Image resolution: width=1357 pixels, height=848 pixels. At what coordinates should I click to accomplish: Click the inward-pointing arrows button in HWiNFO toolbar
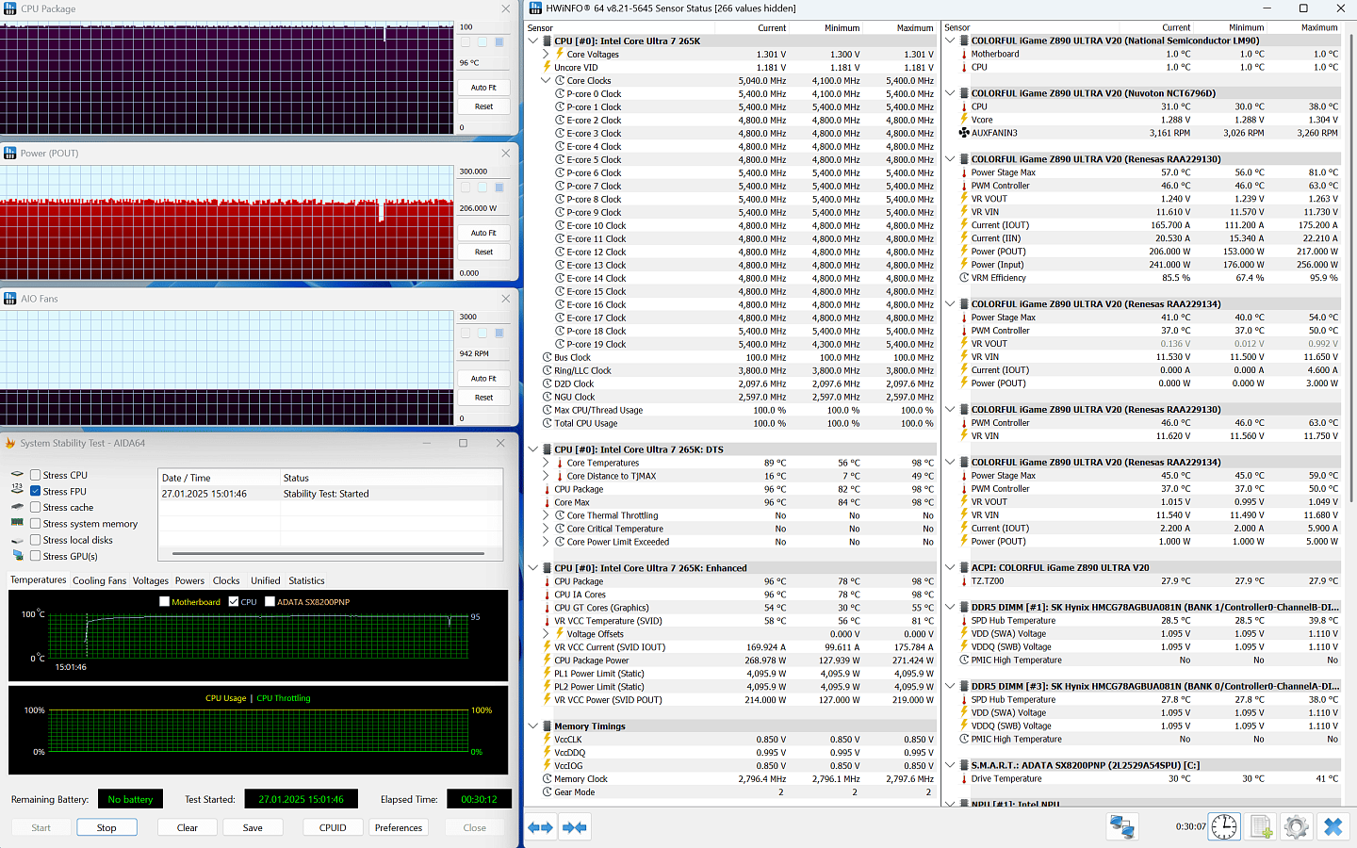click(x=574, y=827)
